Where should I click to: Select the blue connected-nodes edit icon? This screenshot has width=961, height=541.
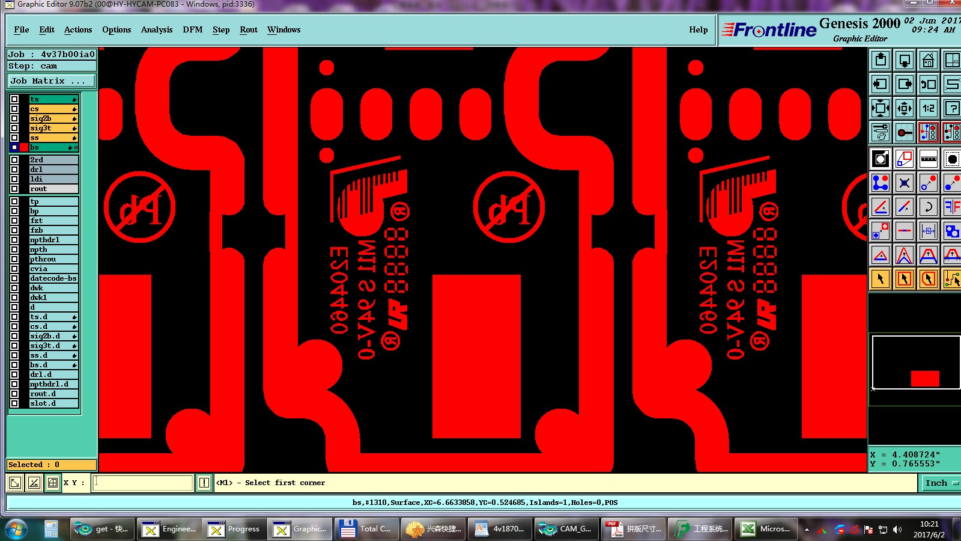coord(881,183)
